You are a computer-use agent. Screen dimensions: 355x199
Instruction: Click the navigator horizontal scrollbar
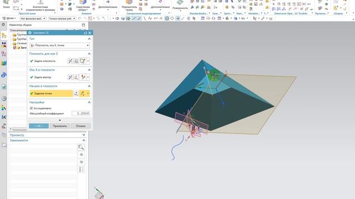click(x=19, y=129)
